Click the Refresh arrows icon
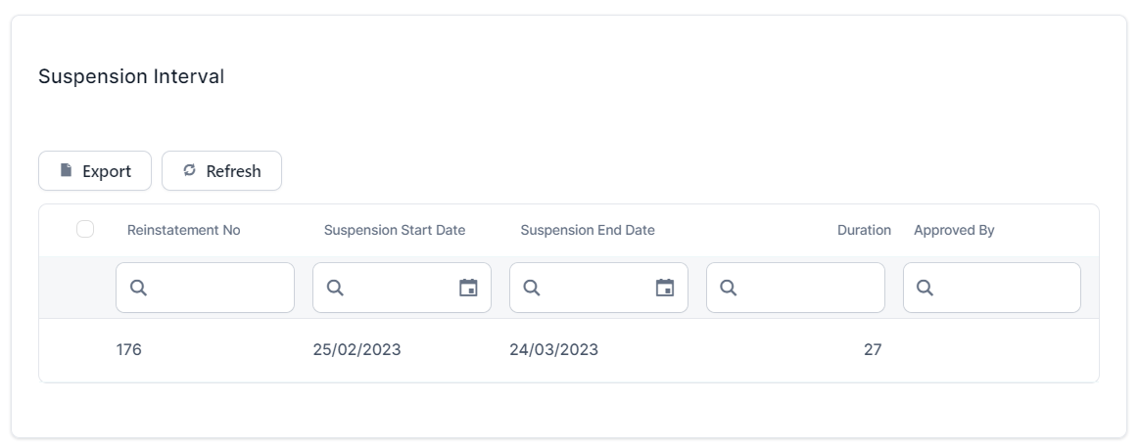Viewport: 1139px width, 448px height. (x=190, y=170)
